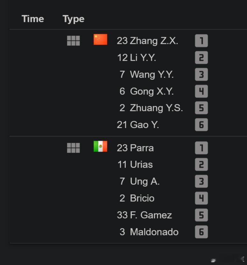
Task: Open player Wang Y.Y.
Action: [147, 74]
